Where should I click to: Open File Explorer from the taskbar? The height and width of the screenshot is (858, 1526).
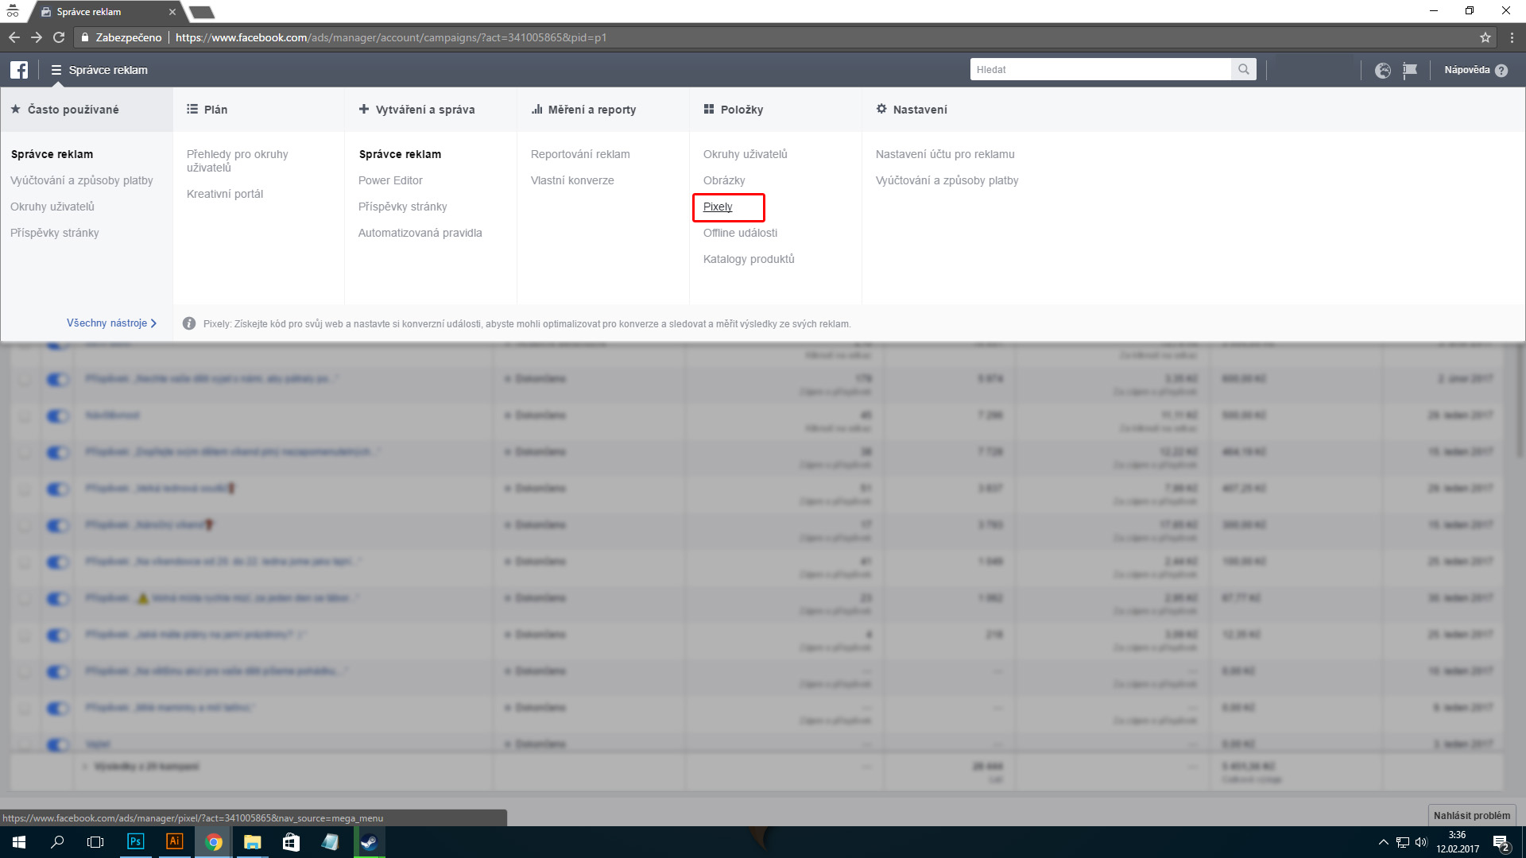coord(252,842)
